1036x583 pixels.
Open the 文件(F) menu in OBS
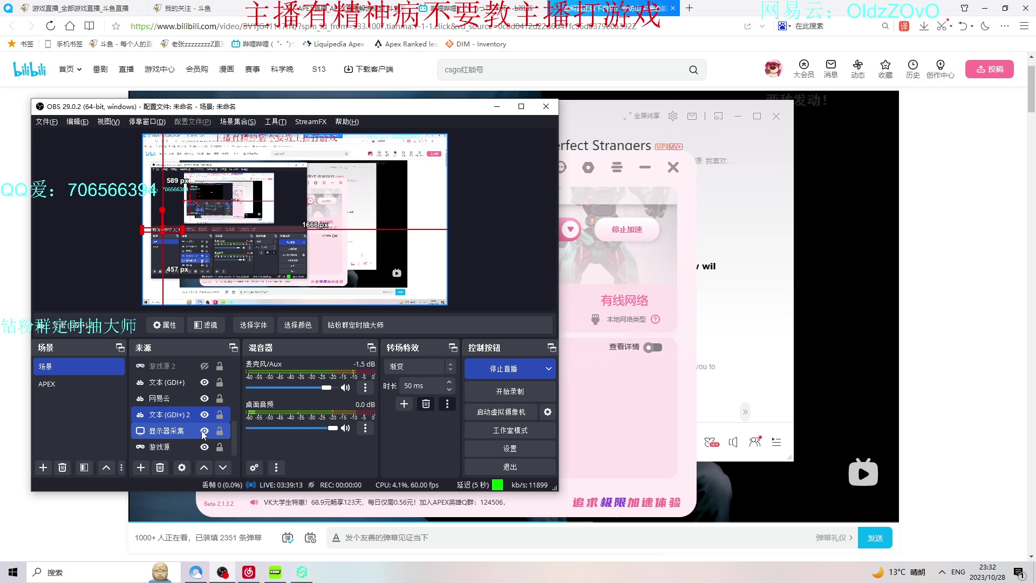coord(46,121)
